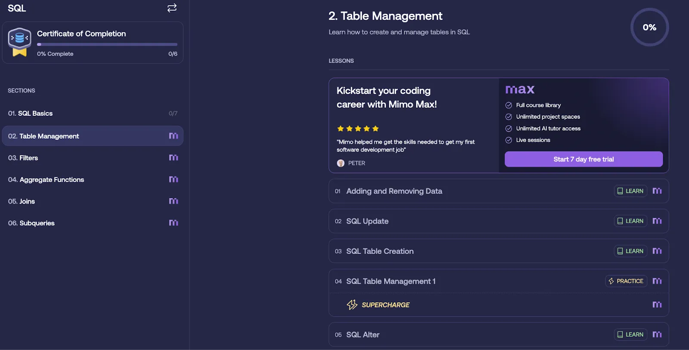Click LEARN on SQL Update lesson
This screenshot has height=350, width=689.
630,221
